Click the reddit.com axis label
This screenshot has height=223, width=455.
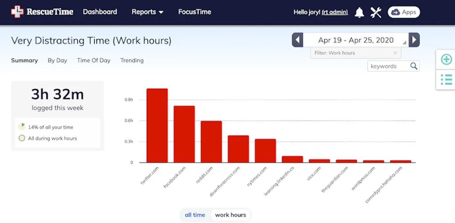pyautogui.click(x=204, y=175)
